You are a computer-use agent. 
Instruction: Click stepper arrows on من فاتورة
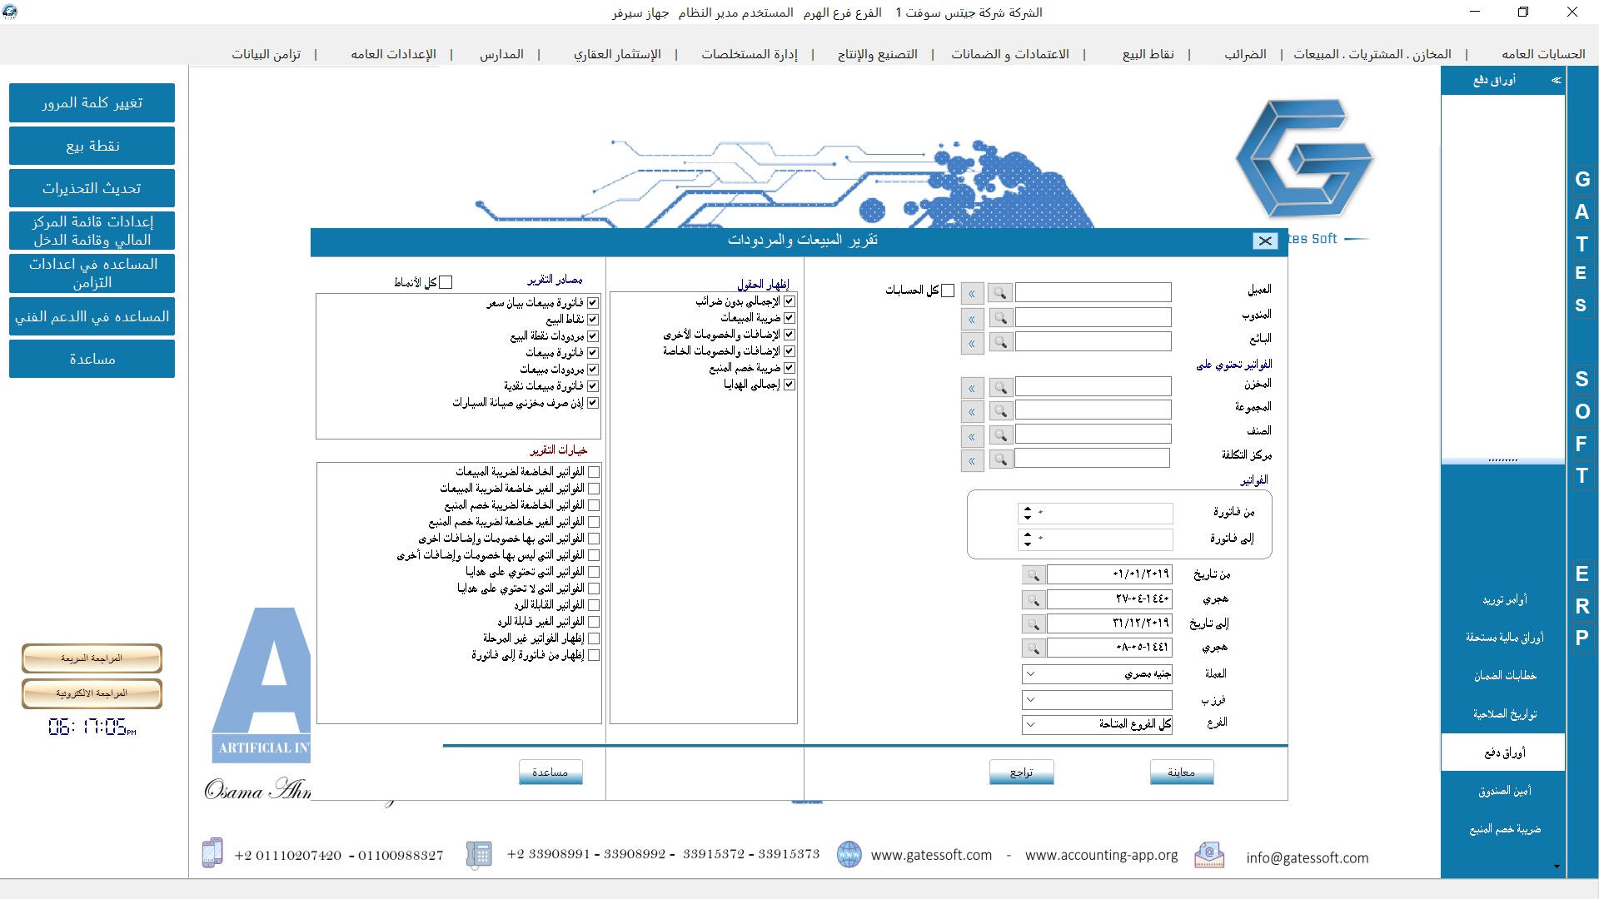pyautogui.click(x=1027, y=513)
